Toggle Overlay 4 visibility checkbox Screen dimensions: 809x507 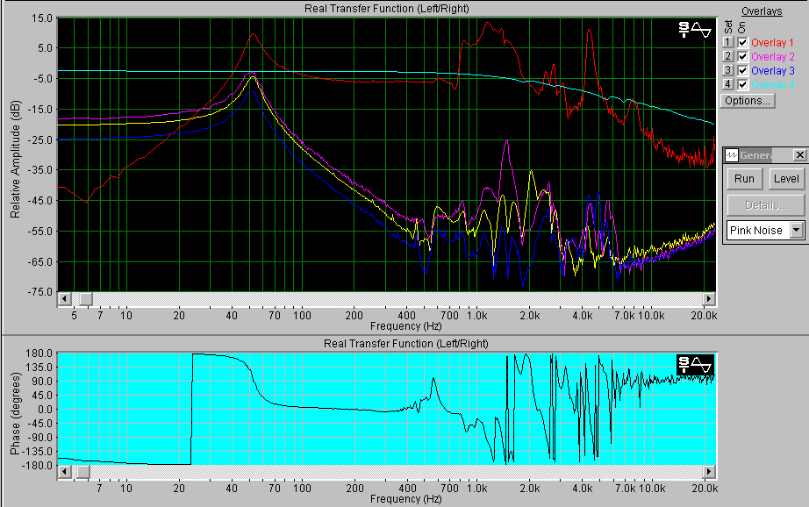[742, 84]
